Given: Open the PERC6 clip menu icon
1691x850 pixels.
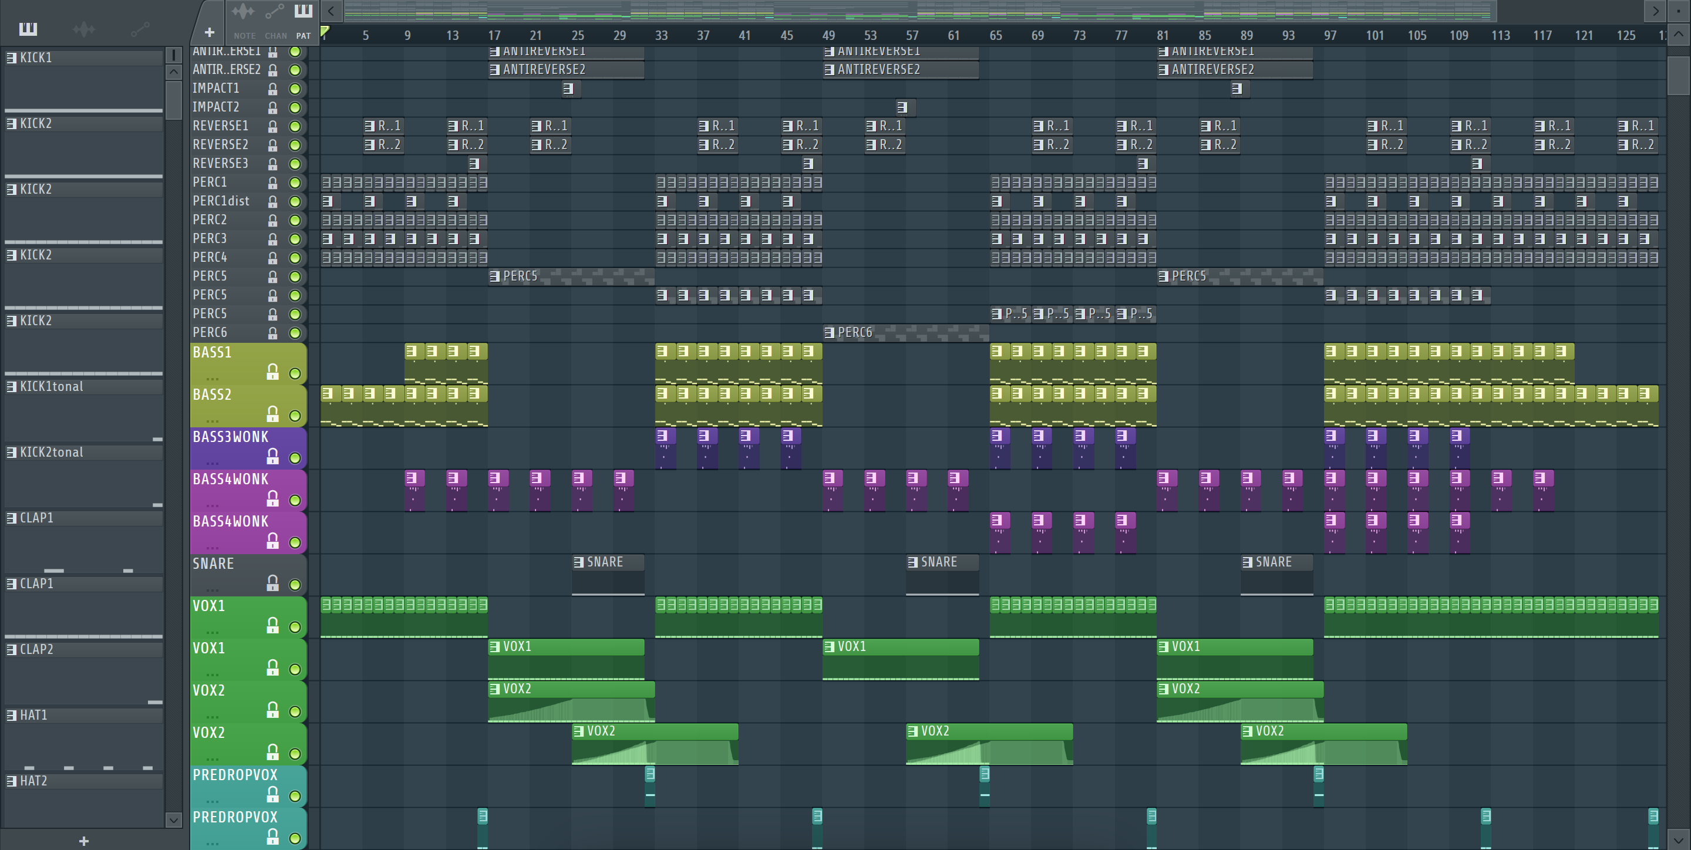Looking at the screenshot, I should (829, 333).
